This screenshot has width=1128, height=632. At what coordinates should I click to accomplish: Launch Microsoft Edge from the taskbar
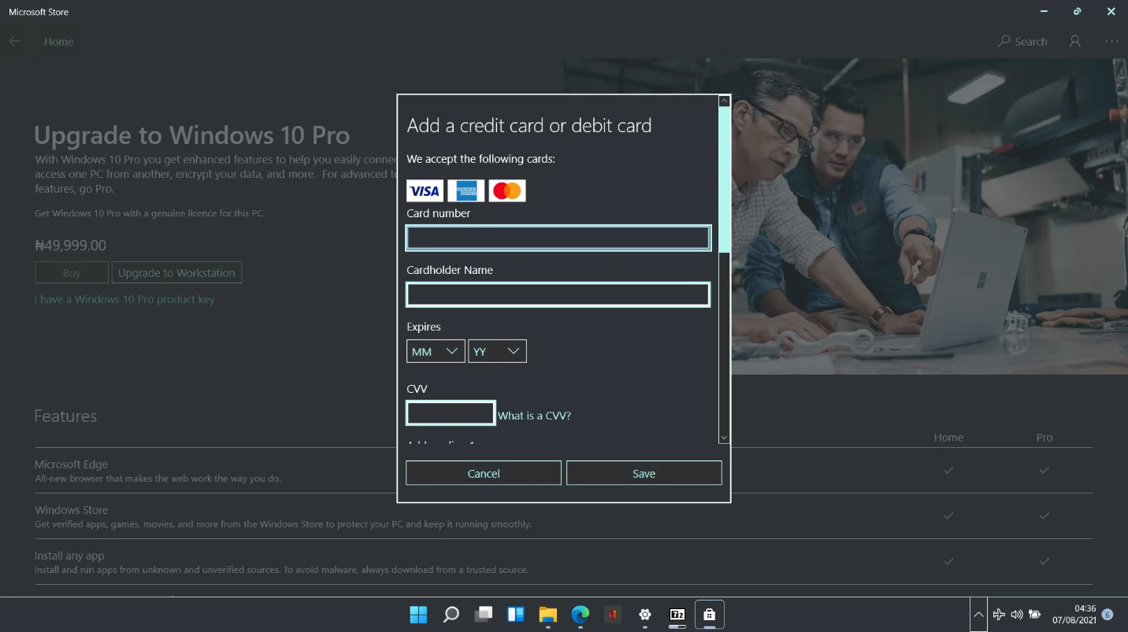tap(580, 615)
